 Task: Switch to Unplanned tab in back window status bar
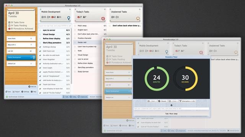(83, 97)
